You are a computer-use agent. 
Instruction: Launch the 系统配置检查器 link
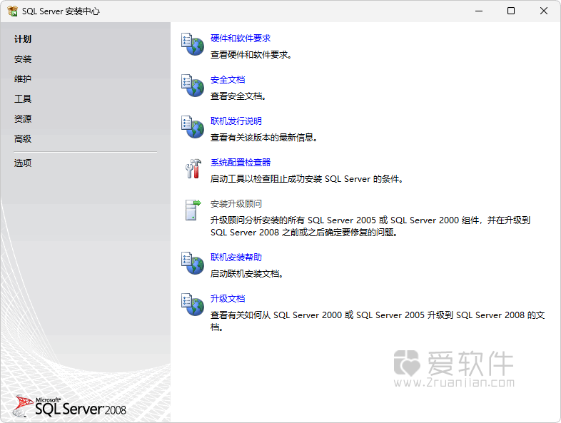(x=241, y=163)
